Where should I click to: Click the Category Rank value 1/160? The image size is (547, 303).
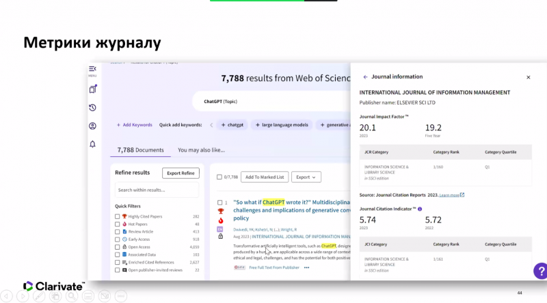click(438, 167)
